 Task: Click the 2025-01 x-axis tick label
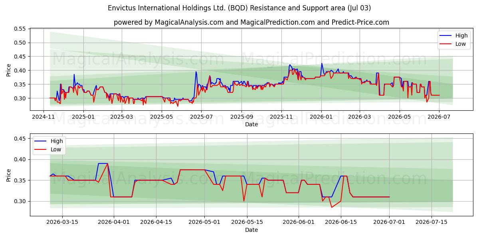tap(83, 117)
